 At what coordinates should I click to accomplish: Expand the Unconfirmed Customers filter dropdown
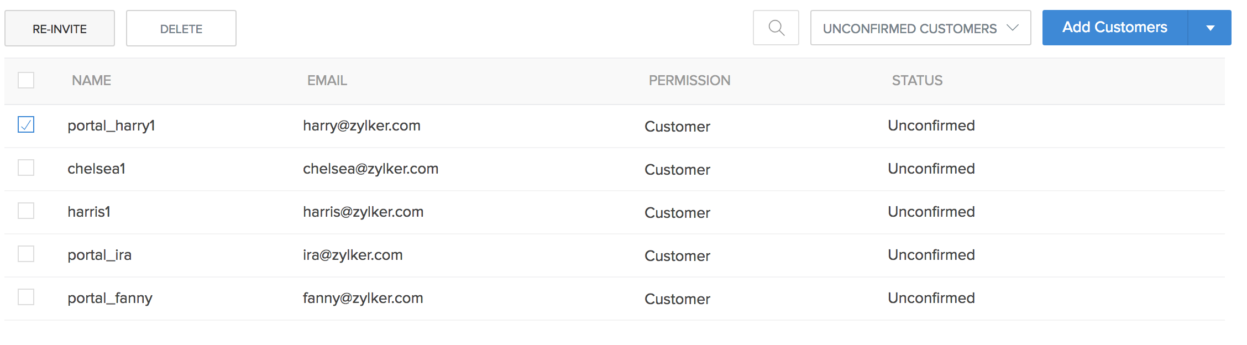[920, 28]
